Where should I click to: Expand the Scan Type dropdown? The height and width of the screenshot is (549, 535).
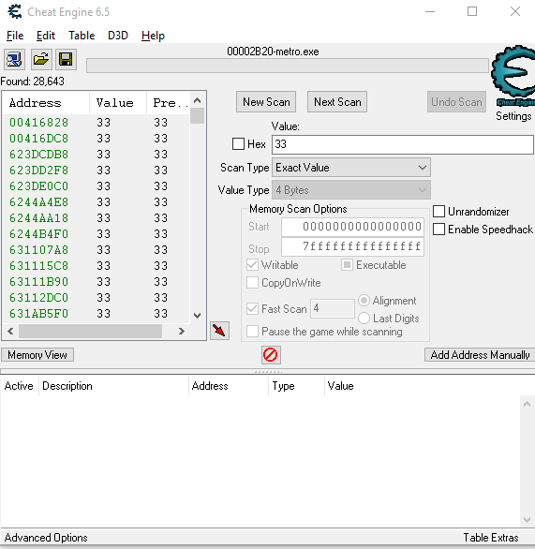click(x=351, y=168)
